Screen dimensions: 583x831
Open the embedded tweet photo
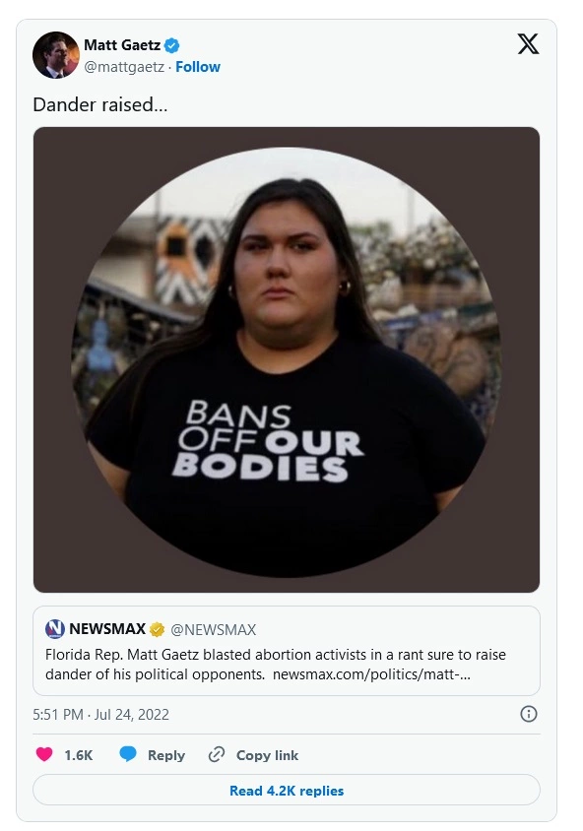[287, 359]
